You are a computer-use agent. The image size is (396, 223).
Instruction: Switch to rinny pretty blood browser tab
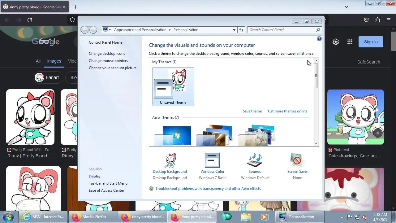coord(34,7)
